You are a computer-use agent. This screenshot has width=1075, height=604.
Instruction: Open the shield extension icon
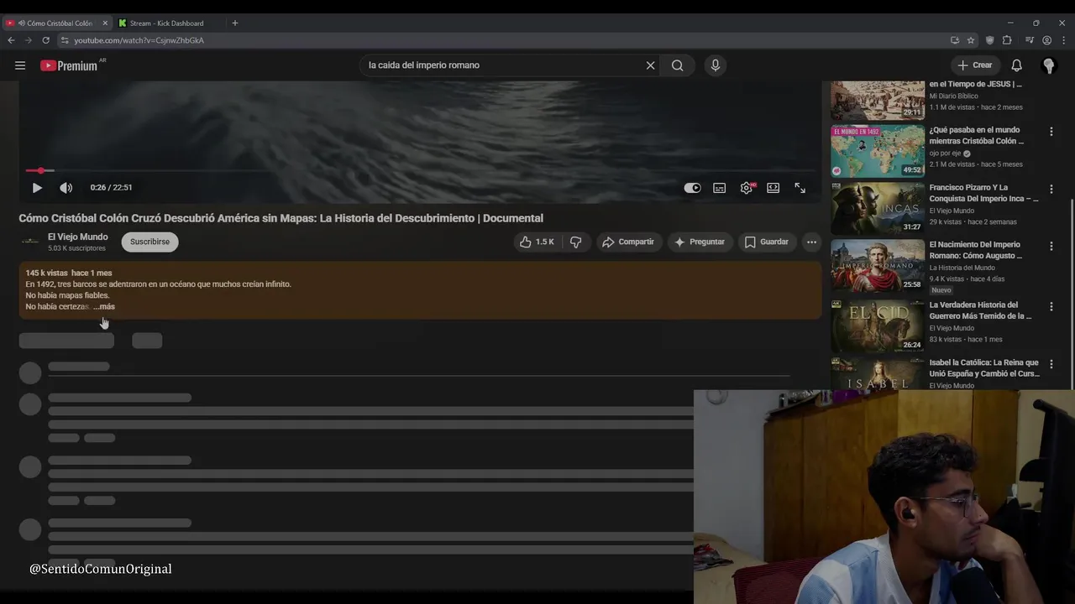click(x=990, y=40)
